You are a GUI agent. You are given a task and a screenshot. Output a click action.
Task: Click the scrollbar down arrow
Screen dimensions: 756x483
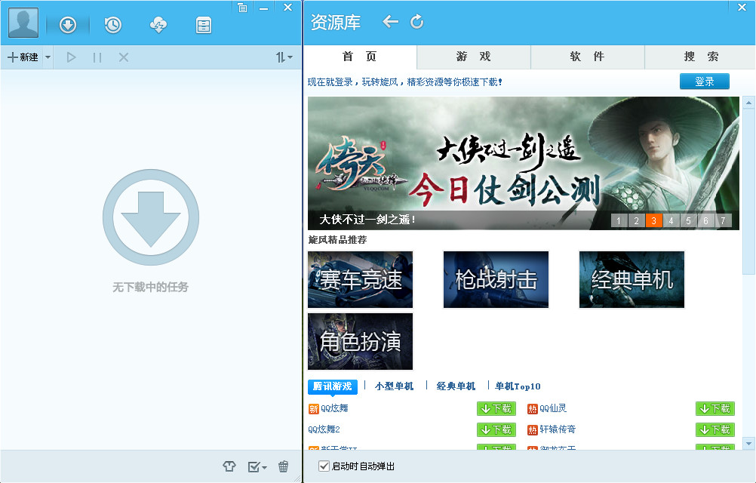[x=748, y=443]
